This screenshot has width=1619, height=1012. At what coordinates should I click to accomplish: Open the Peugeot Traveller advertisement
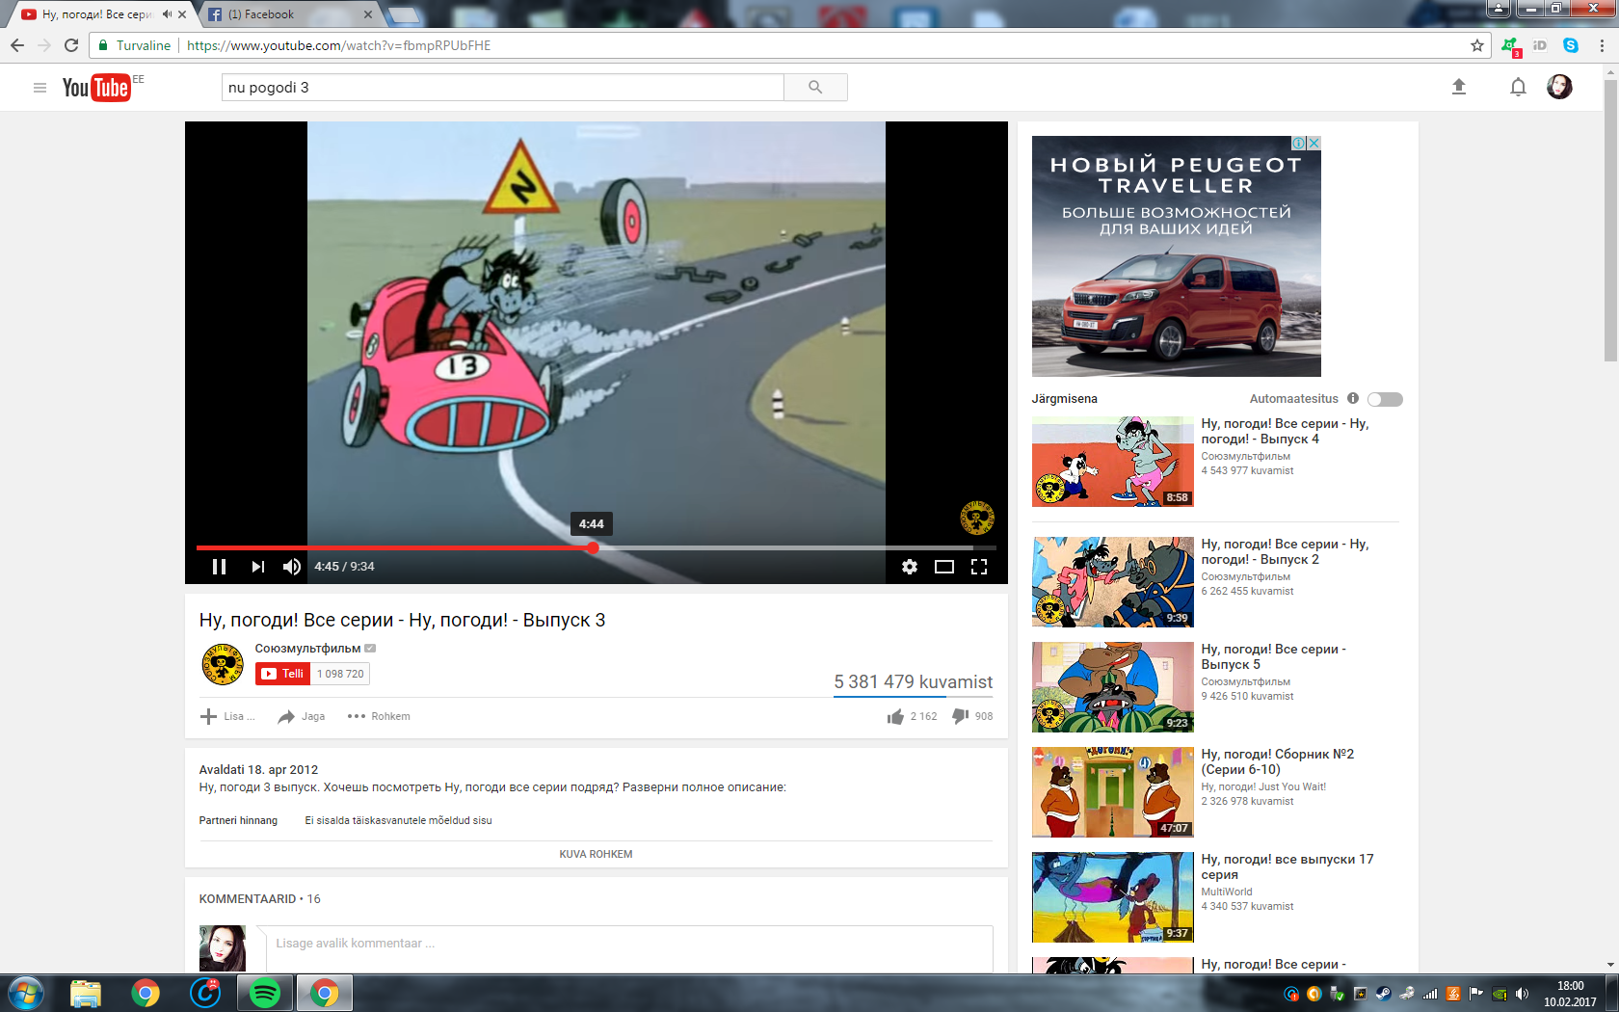tap(1176, 256)
